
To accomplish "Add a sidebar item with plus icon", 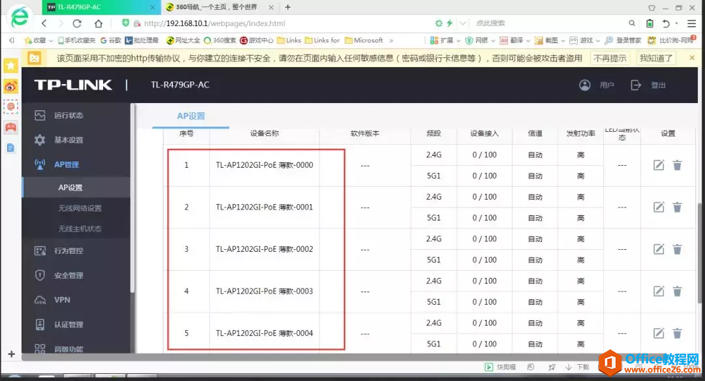I will point(11,354).
